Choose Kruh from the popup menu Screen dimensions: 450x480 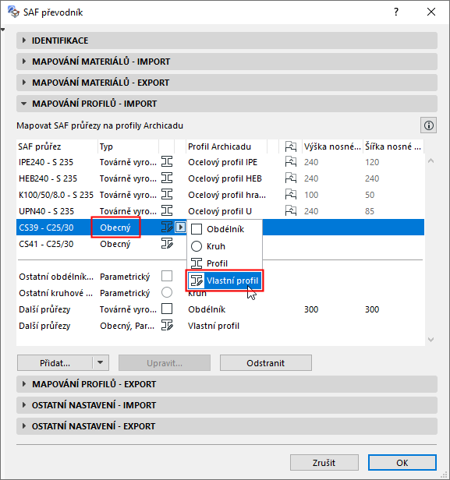(225, 246)
